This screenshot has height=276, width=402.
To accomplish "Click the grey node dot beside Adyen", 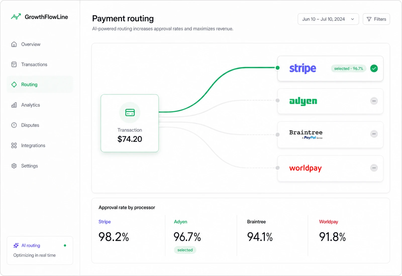I will [x=278, y=100].
